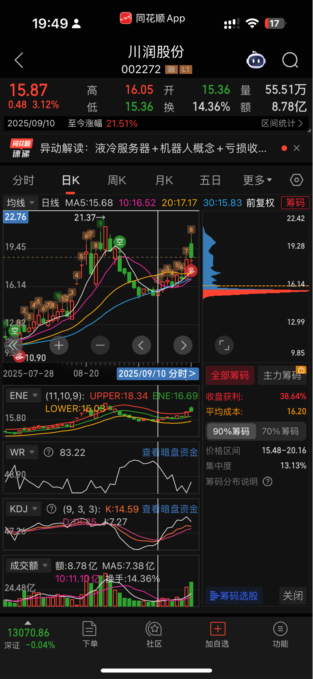This screenshot has height=679, width=313.
Task: Switch to 70%筹码 range
Action: pyautogui.click(x=280, y=431)
